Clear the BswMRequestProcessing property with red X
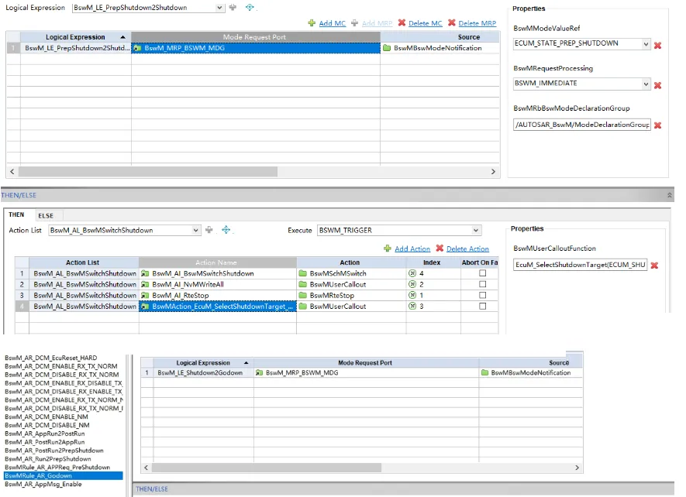The width and height of the screenshot is (686, 497). (x=657, y=85)
